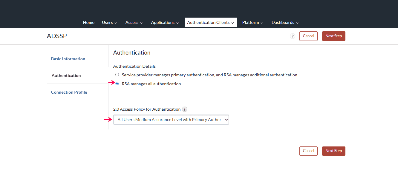Click the info icon beside 2.0 Access Policy
The height and width of the screenshot is (190, 398).
(184, 109)
